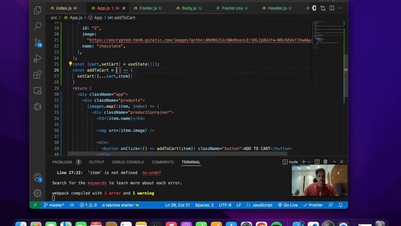Screen dimensions: 401x226
Task: Click line number 26 in gutter
Action: click(56, 70)
